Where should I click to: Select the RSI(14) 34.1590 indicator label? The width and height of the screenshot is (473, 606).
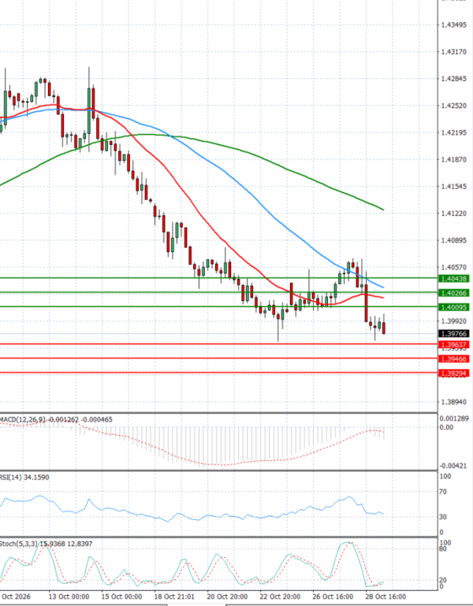pyautogui.click(x=24, y=478)
